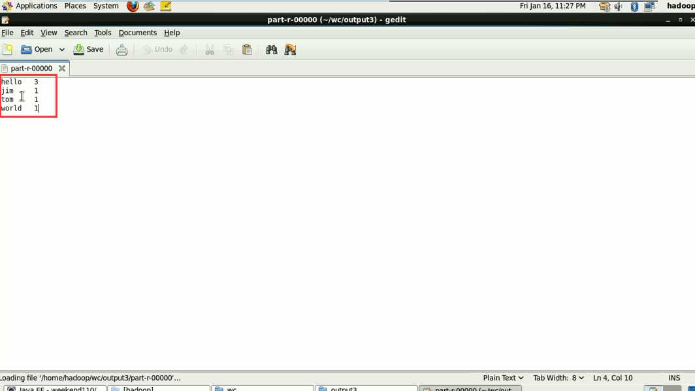Open the Tools menu
This screenshot has height=391, width=695.
(103, 33)
